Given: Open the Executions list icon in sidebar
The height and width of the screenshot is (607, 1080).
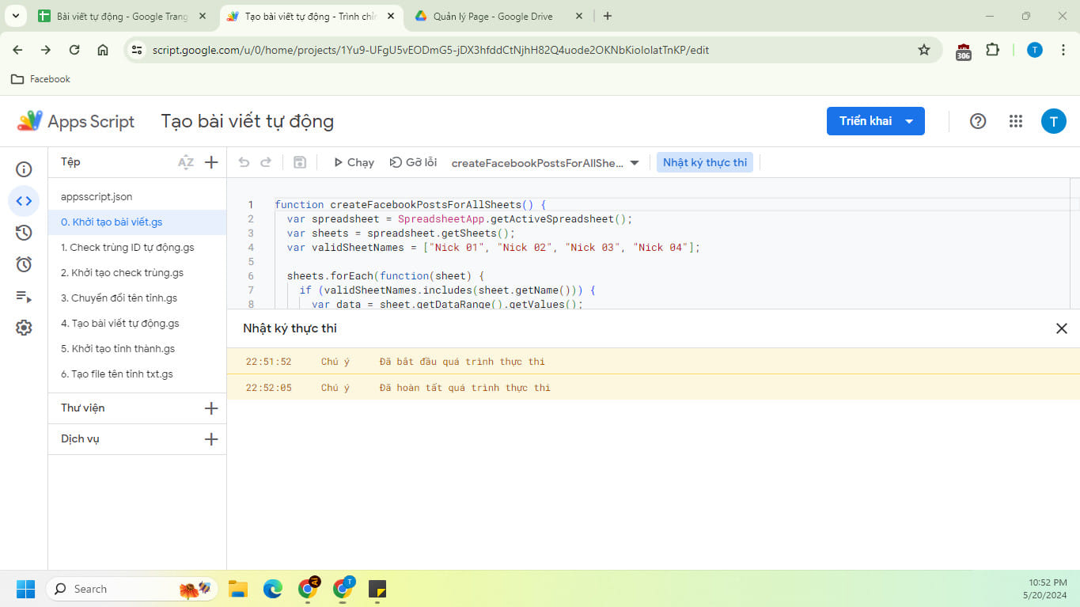Looking at the screenshot, I should [24, 297].
